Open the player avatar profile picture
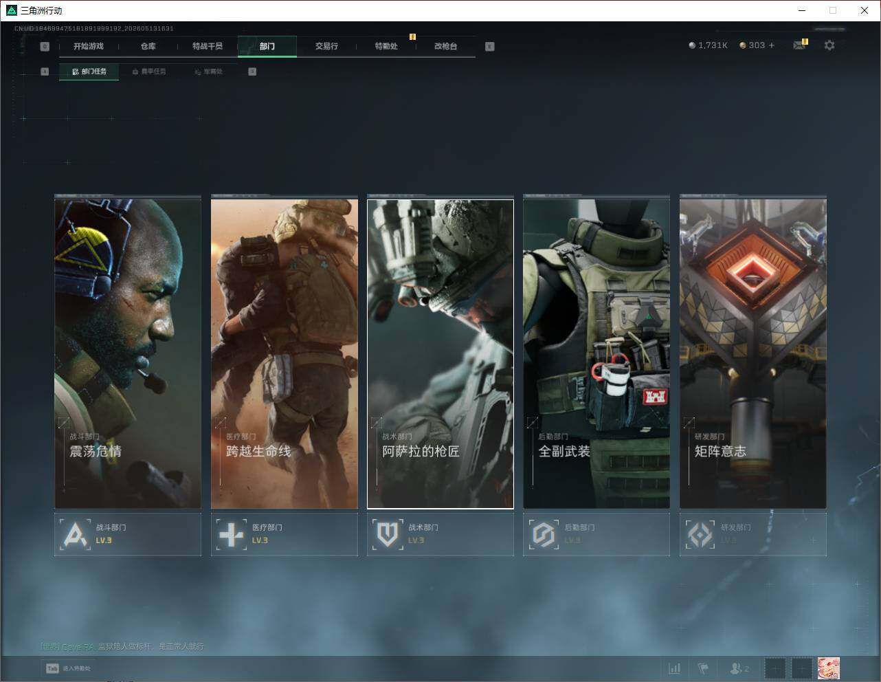The image size is (881, 682). (x=829, y=668)
